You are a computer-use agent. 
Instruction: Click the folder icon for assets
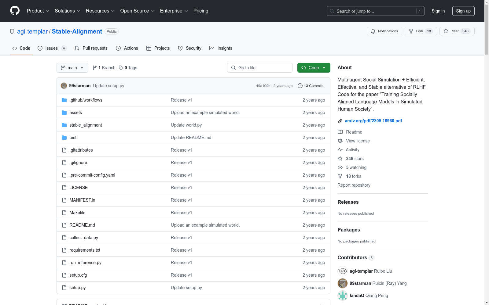(64, 113)
